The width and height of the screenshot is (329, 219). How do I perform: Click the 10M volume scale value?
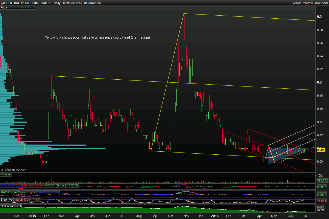(x=320, y=175)
